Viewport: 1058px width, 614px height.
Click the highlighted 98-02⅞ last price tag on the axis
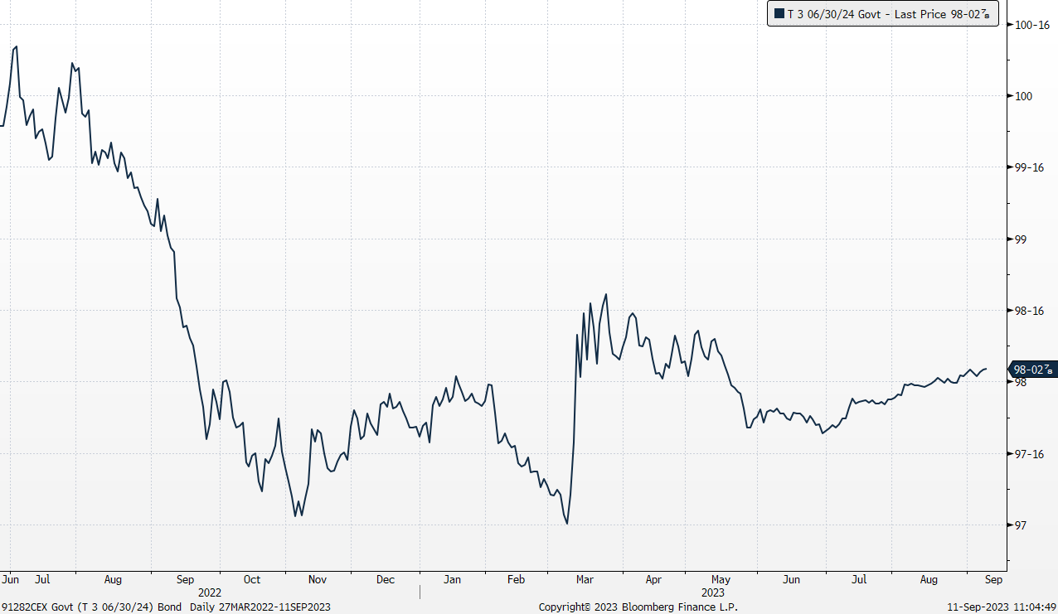point(1031,370)
